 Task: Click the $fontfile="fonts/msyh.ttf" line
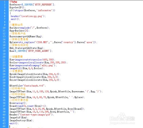27,86
